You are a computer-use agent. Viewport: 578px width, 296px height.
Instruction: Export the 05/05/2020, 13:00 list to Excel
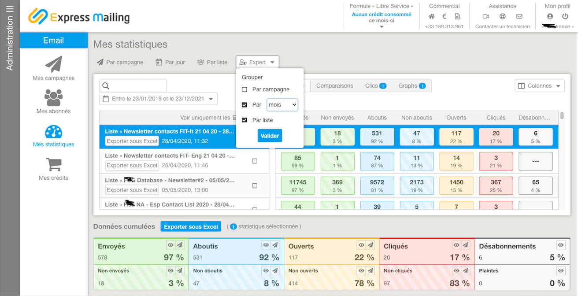pos(132,190)
